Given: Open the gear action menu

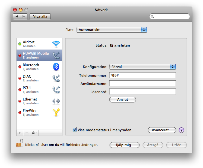Looking at the screenshot, I should (x=34, y=133).
